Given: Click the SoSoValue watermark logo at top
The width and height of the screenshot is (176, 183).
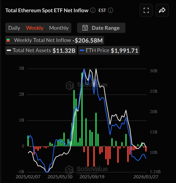Looking at the screenshot, I should [70, 85].
